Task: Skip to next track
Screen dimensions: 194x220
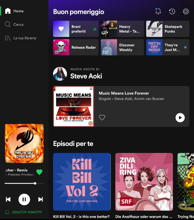Action: pos(40,199)
